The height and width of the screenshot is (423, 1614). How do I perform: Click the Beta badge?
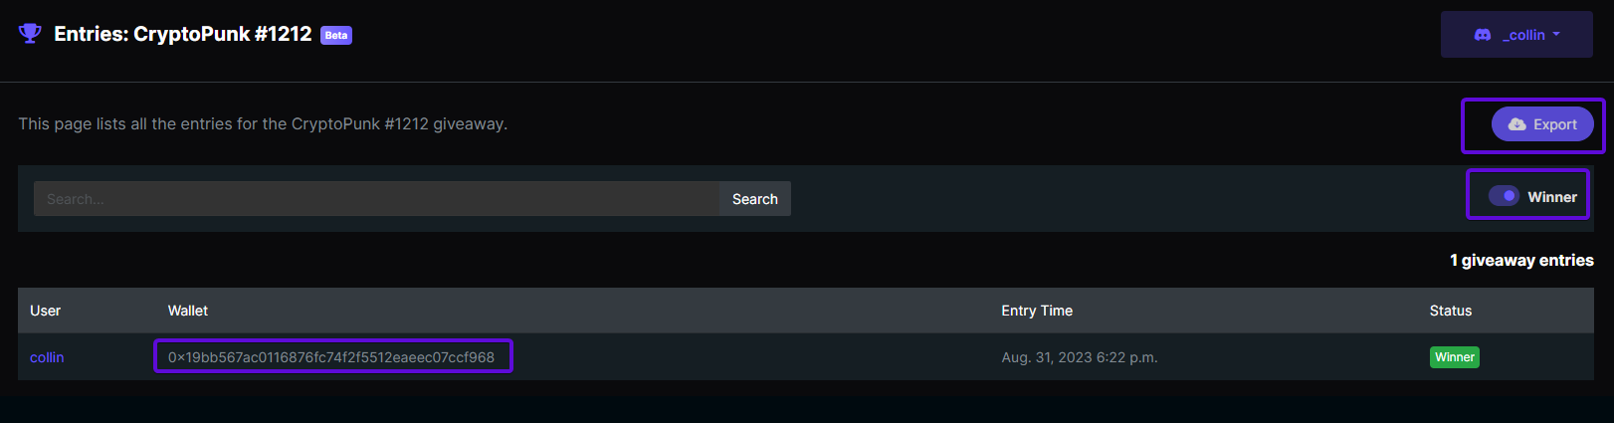336,35
